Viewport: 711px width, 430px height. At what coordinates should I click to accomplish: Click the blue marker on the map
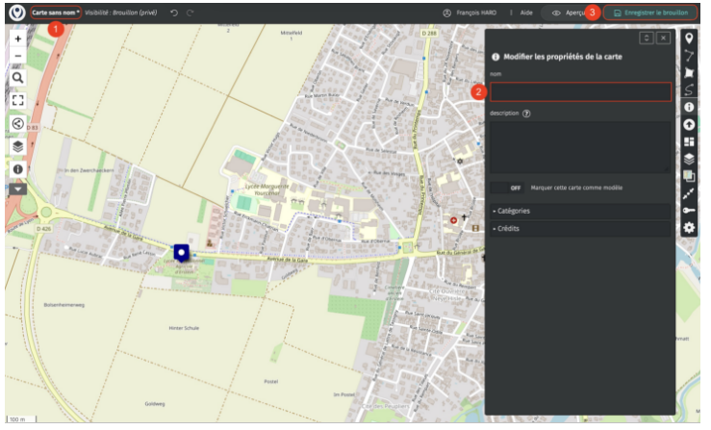181,252
